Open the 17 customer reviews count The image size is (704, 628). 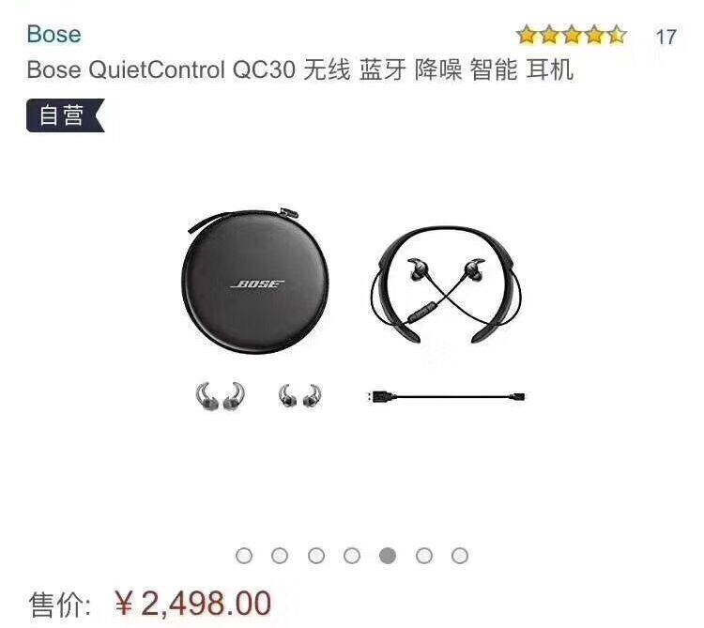click(666, 38)
